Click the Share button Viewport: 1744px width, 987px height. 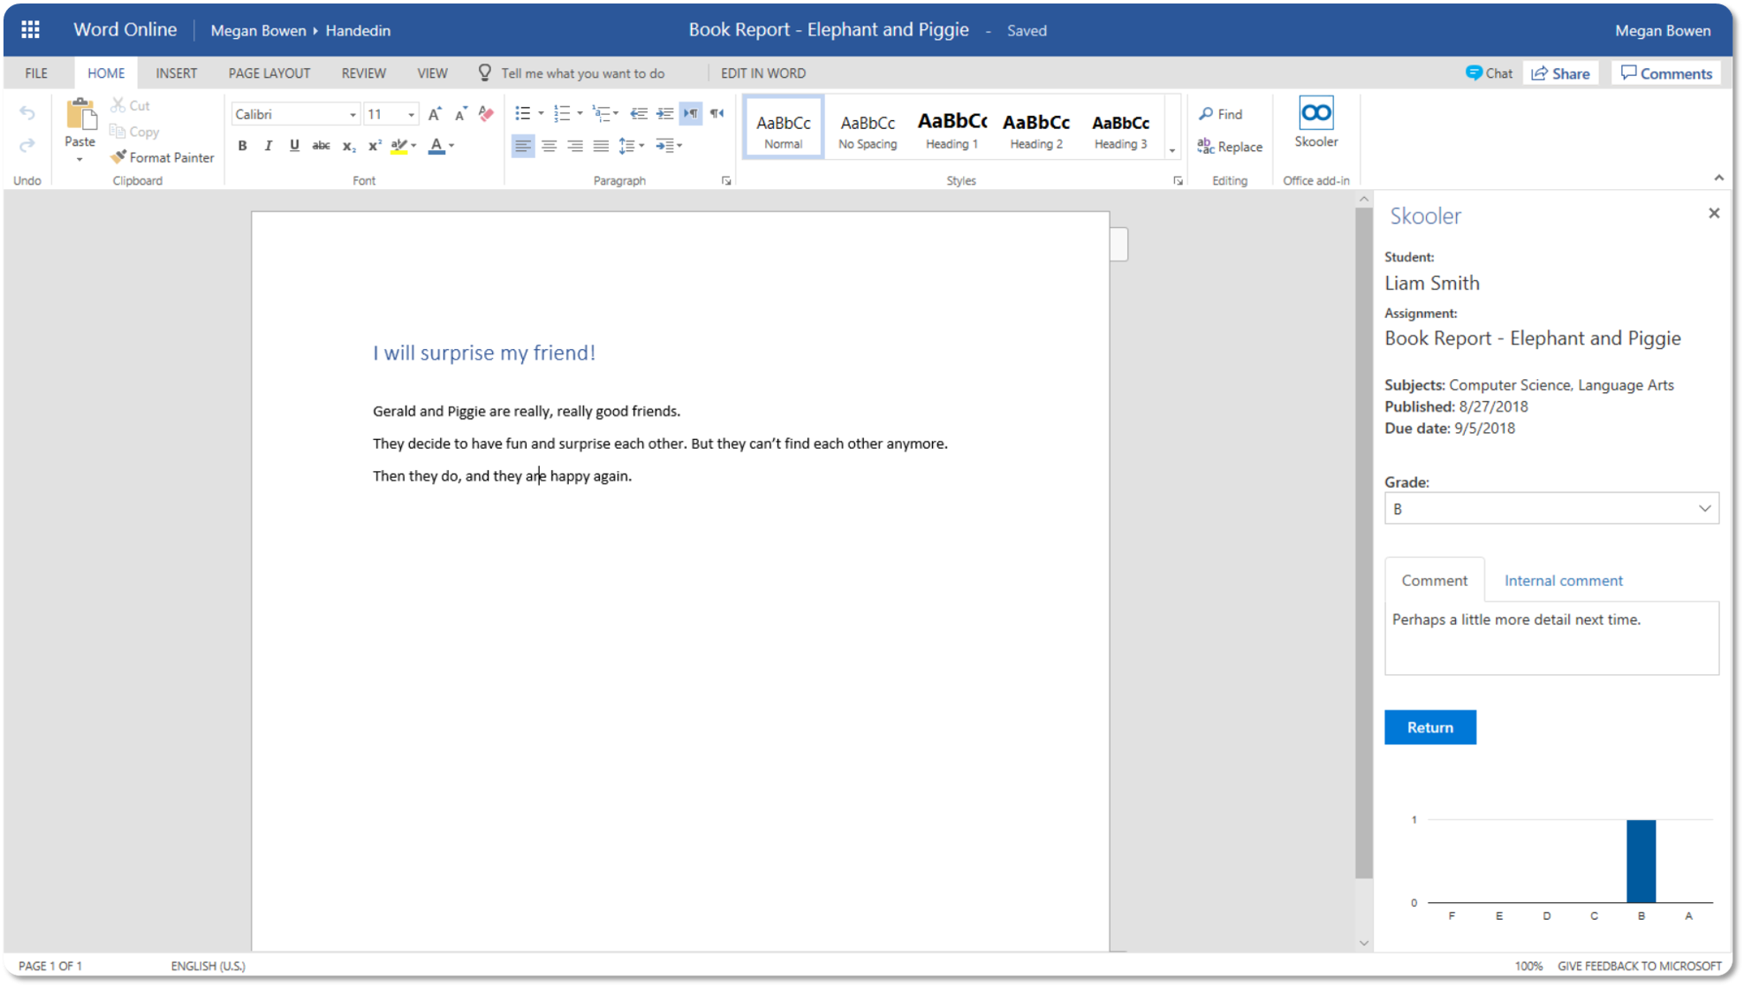point(1560,73)
